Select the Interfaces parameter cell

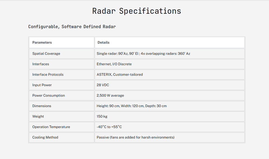[41, 64]
